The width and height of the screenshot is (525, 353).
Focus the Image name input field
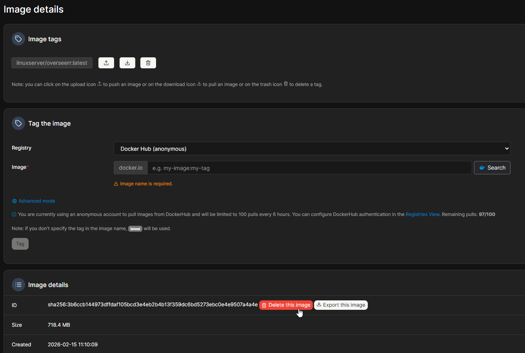[x=309, y=168]
